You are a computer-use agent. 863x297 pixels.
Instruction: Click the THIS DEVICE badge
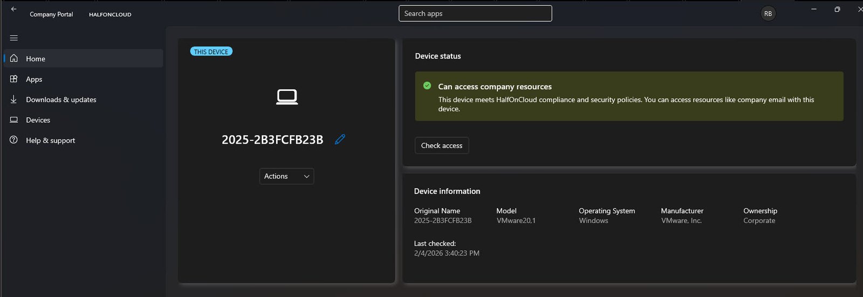coord(211,52)
